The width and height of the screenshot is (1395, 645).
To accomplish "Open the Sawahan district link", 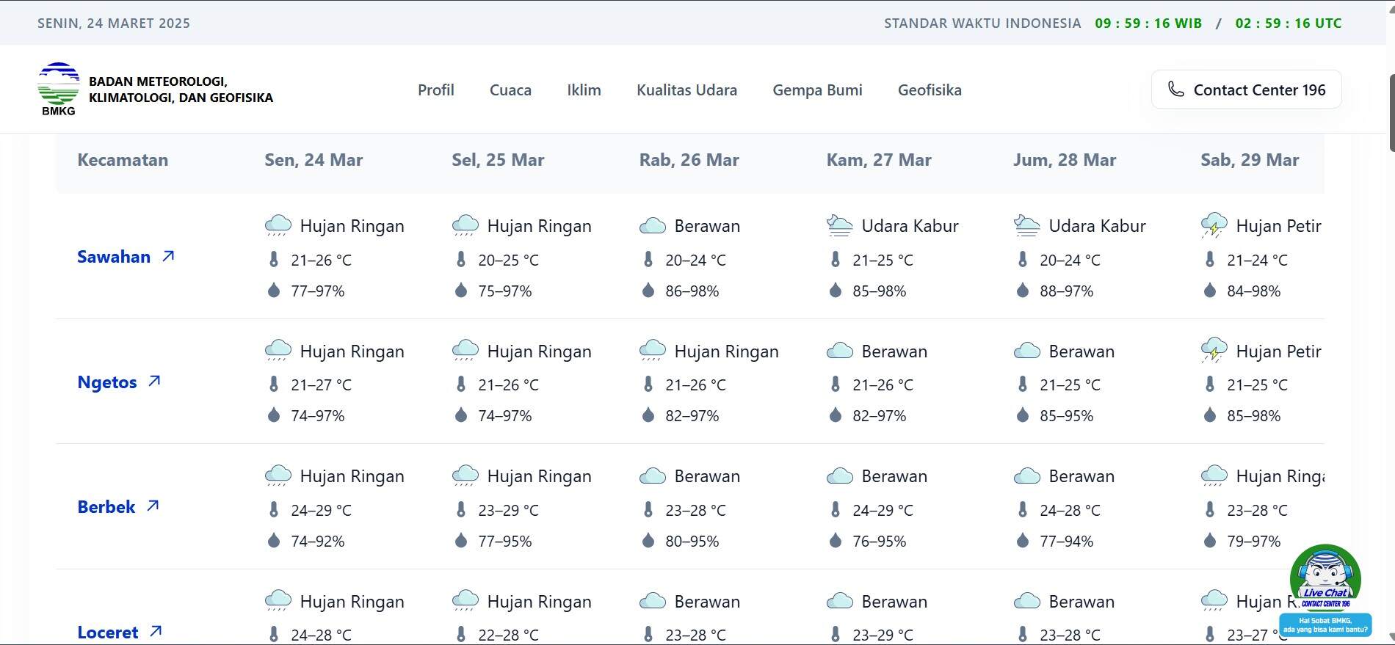I will coord(114,257).
